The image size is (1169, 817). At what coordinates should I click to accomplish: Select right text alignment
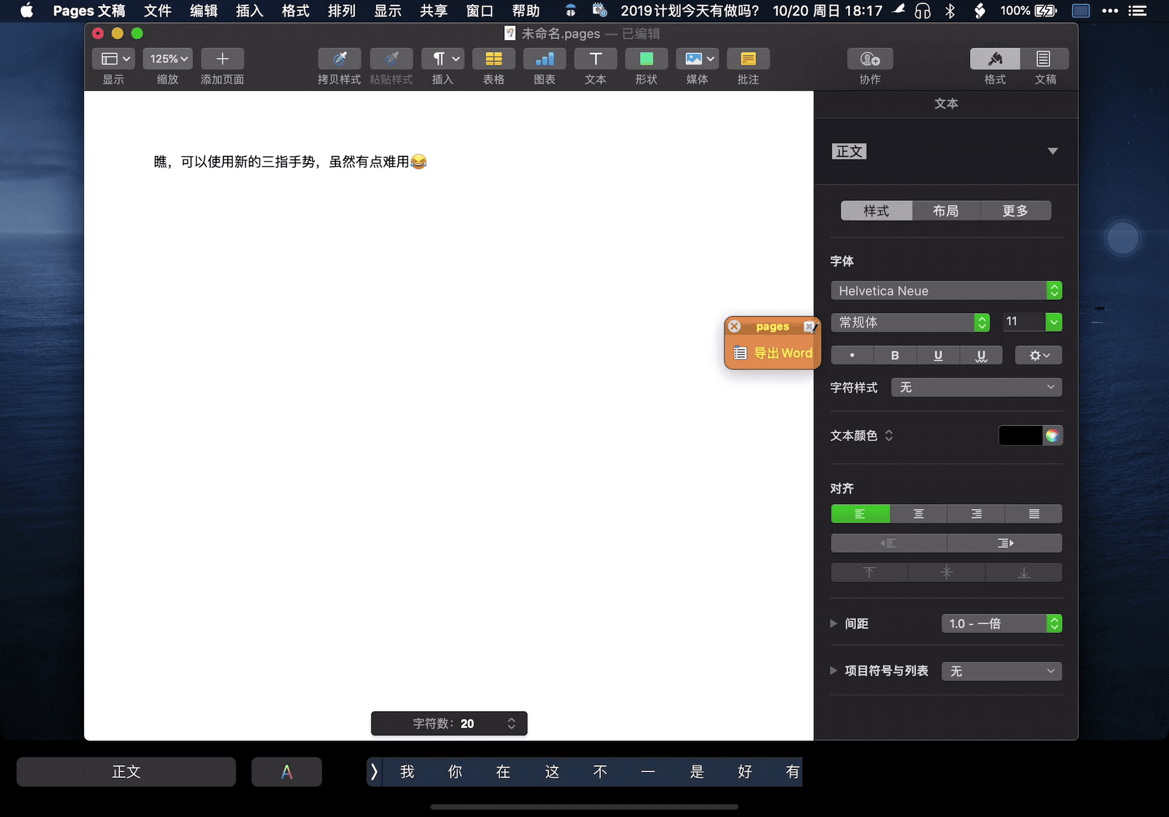(x=976, y=514)
